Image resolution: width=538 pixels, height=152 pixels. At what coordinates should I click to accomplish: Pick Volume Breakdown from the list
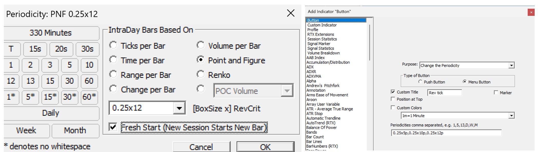323,53
